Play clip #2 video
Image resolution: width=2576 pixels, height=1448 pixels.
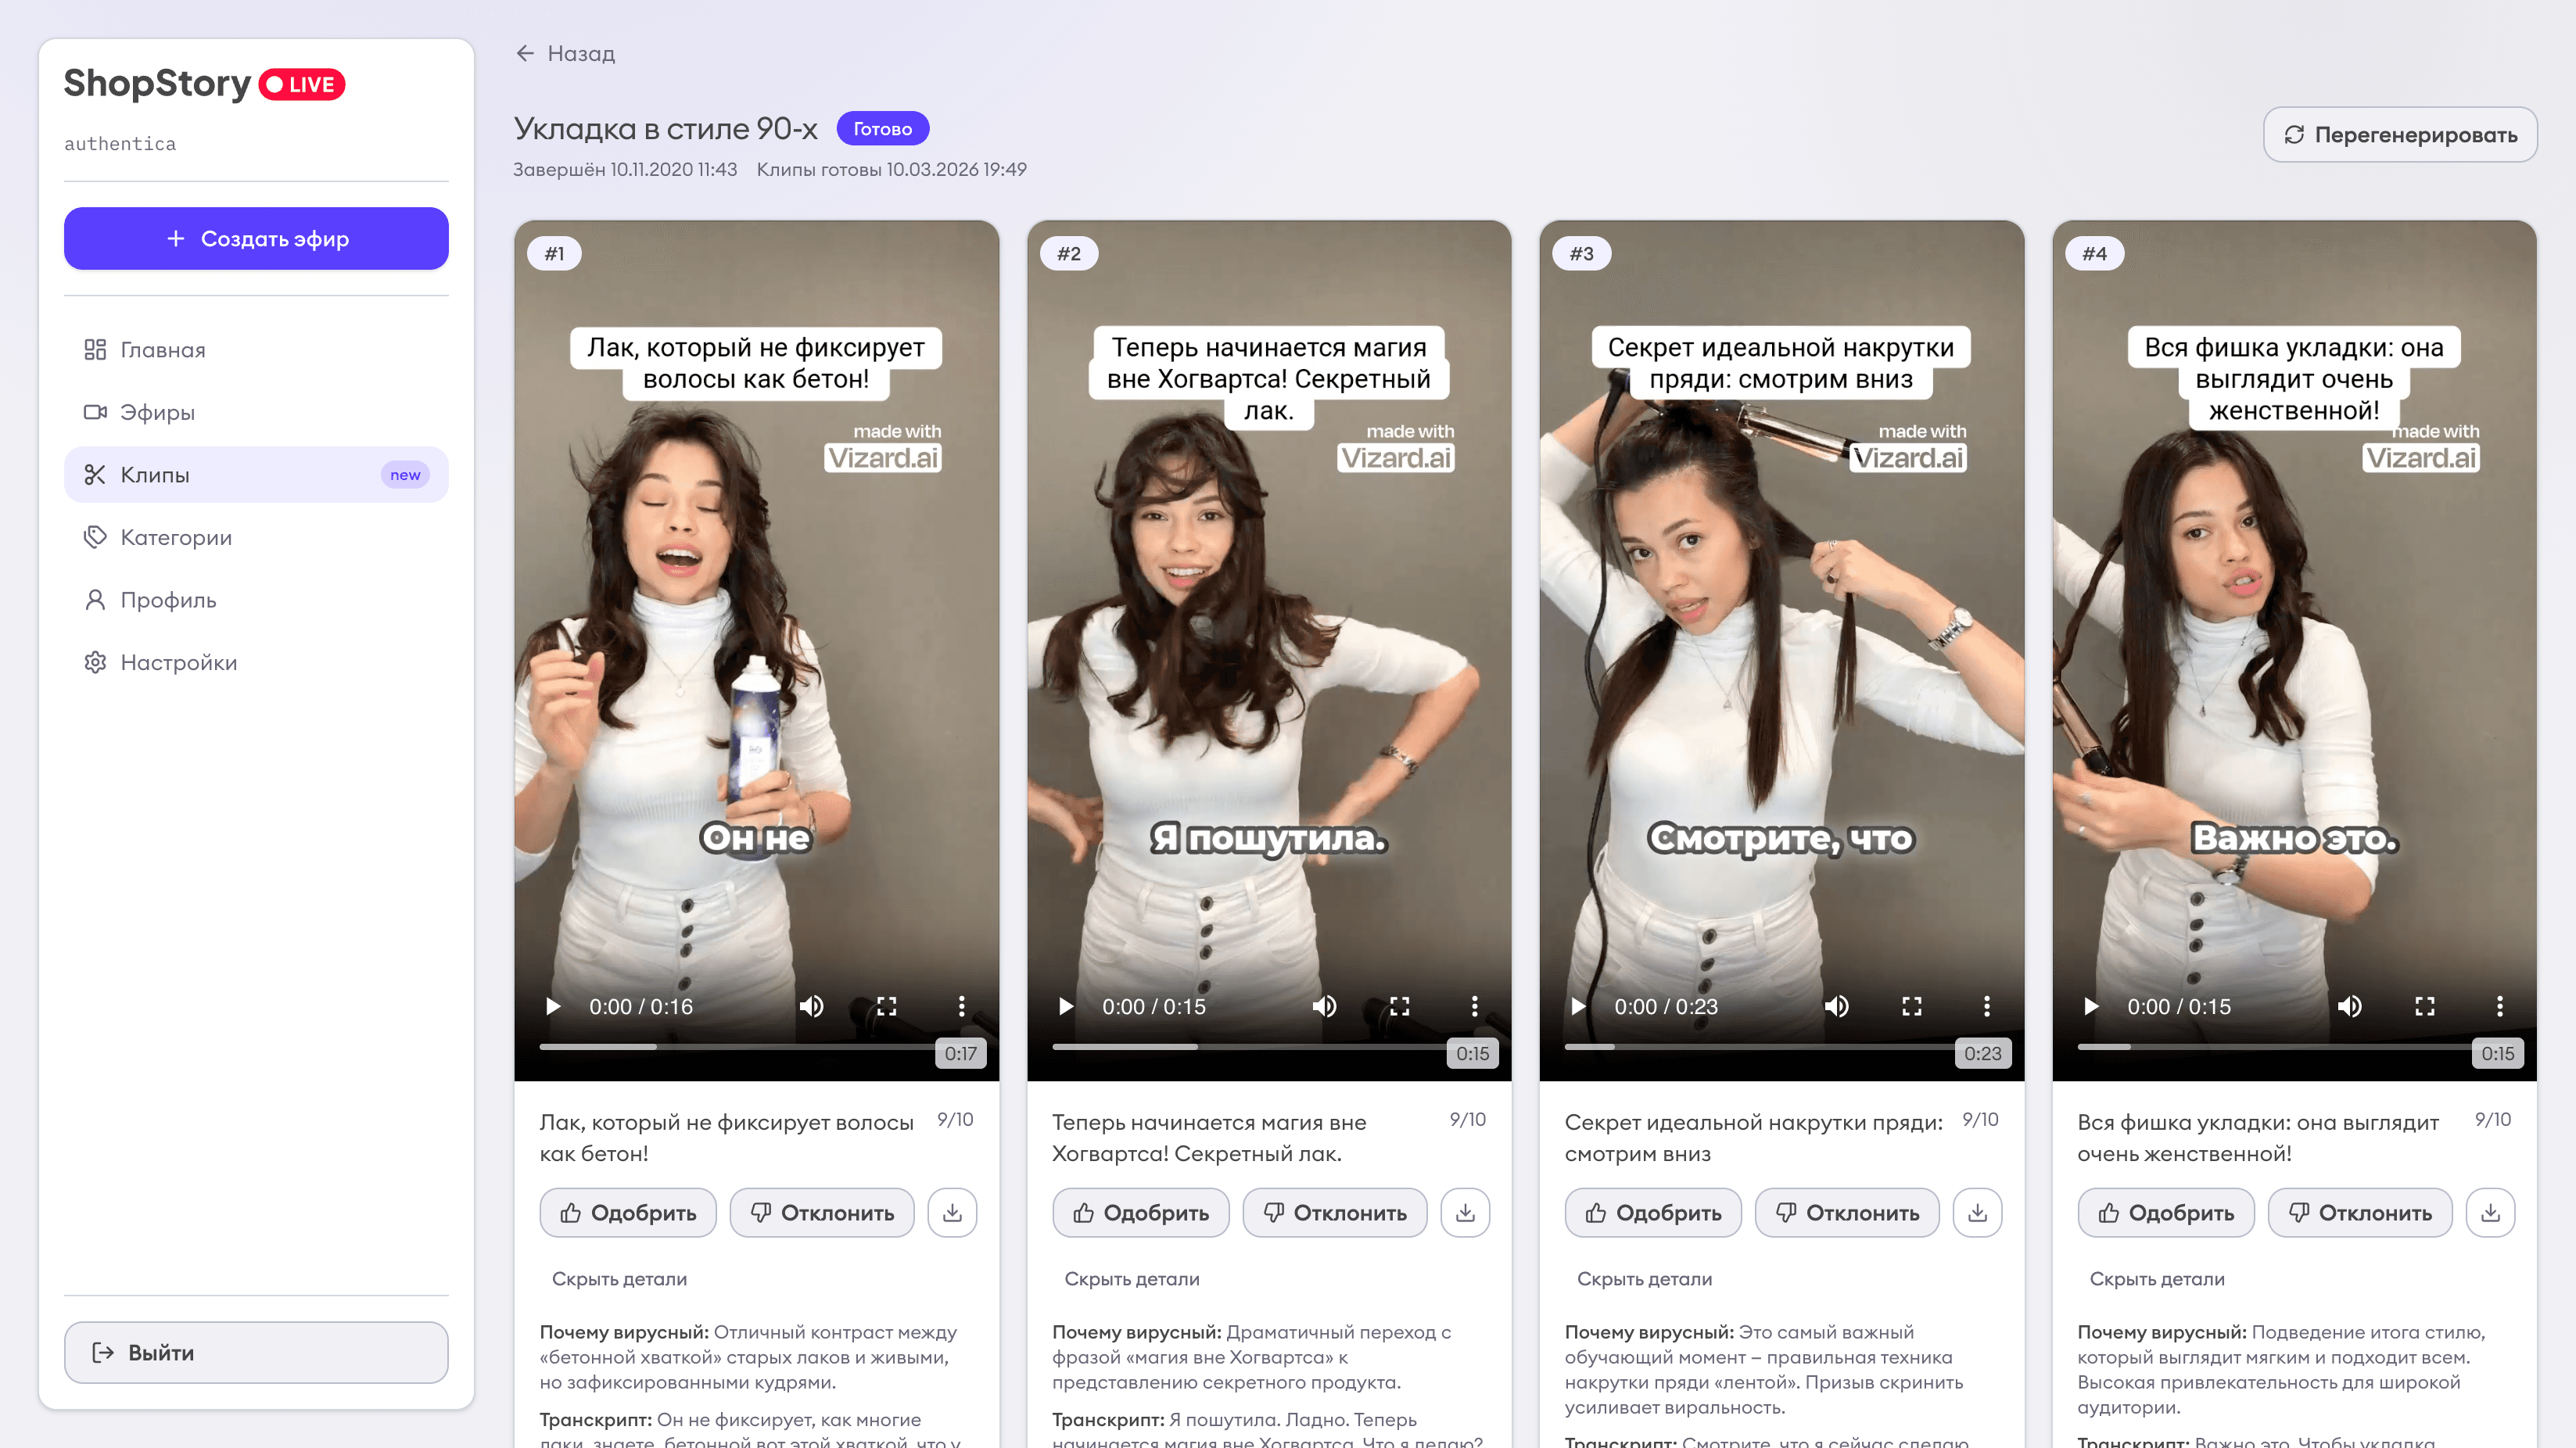click(1066, 1006)
